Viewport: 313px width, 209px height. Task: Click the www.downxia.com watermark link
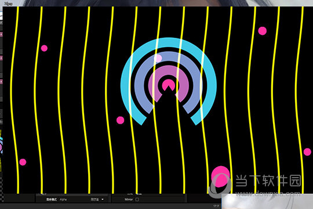[268, 193]
